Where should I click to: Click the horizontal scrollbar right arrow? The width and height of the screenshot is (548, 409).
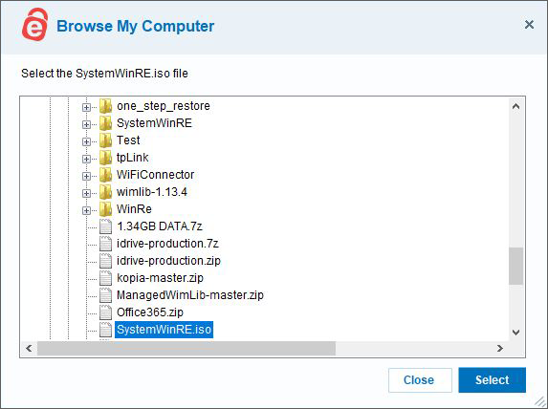coord(500,348)
